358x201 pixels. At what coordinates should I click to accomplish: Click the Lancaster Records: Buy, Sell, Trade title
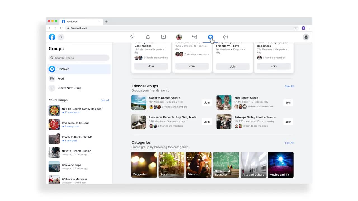point(173,117)
